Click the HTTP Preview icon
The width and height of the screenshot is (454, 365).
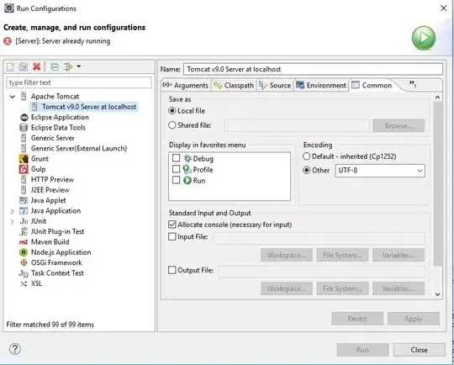point(24,179)
